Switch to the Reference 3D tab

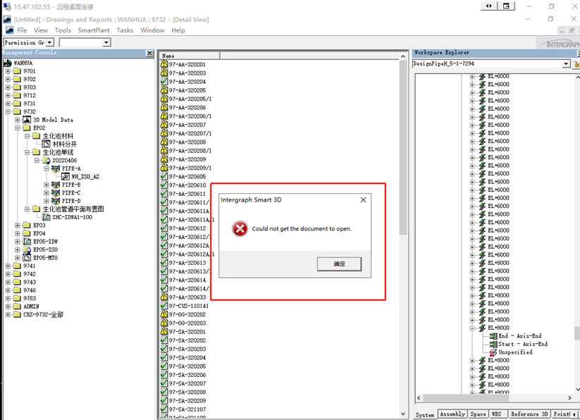pyautogui.click(x=529, y=414)
